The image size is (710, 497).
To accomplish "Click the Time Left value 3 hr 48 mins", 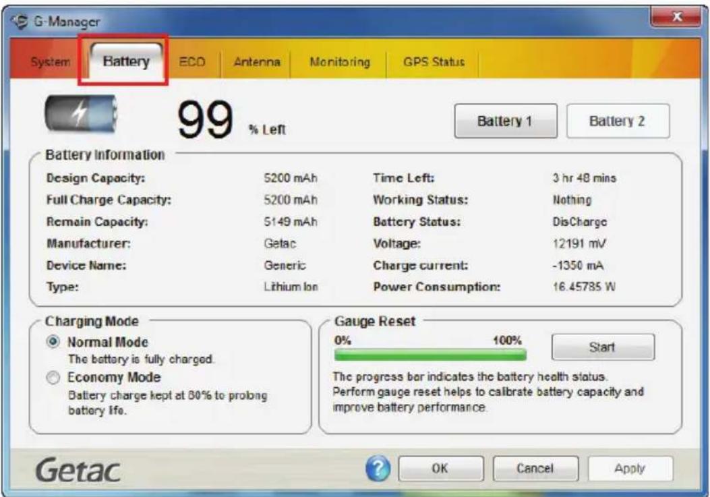I will [584, 178].
